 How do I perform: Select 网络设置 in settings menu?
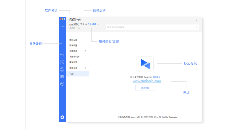coord(73,45)
